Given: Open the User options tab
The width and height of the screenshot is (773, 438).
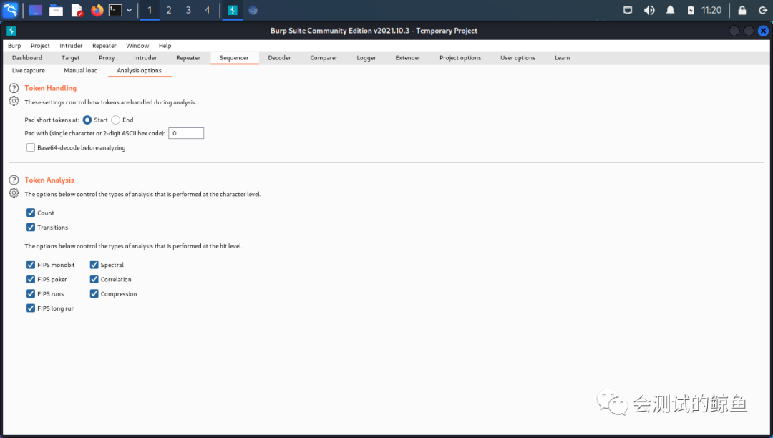Looking at the screenshot, I should pos(517,58).
